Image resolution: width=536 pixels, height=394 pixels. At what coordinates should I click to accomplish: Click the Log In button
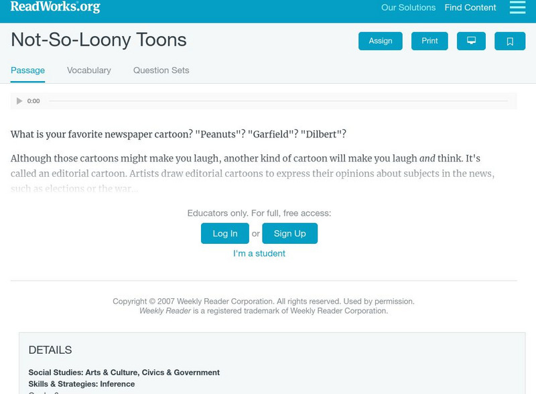coord(225,233)
